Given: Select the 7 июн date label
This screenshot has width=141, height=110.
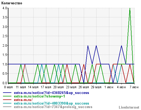Looking at the screenshot, I should (x=134, y=87).
